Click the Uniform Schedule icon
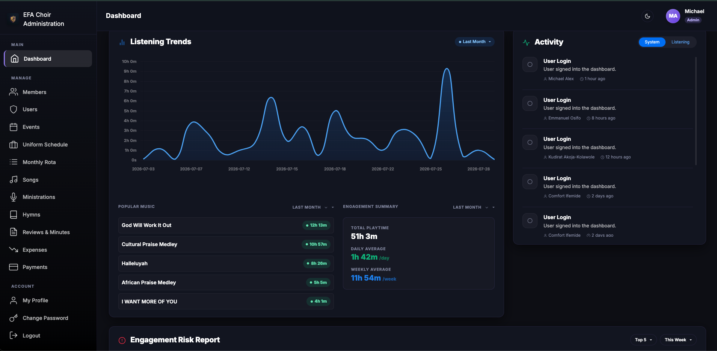Viewport: 717px width, 351px height. (x=14, y=145)
